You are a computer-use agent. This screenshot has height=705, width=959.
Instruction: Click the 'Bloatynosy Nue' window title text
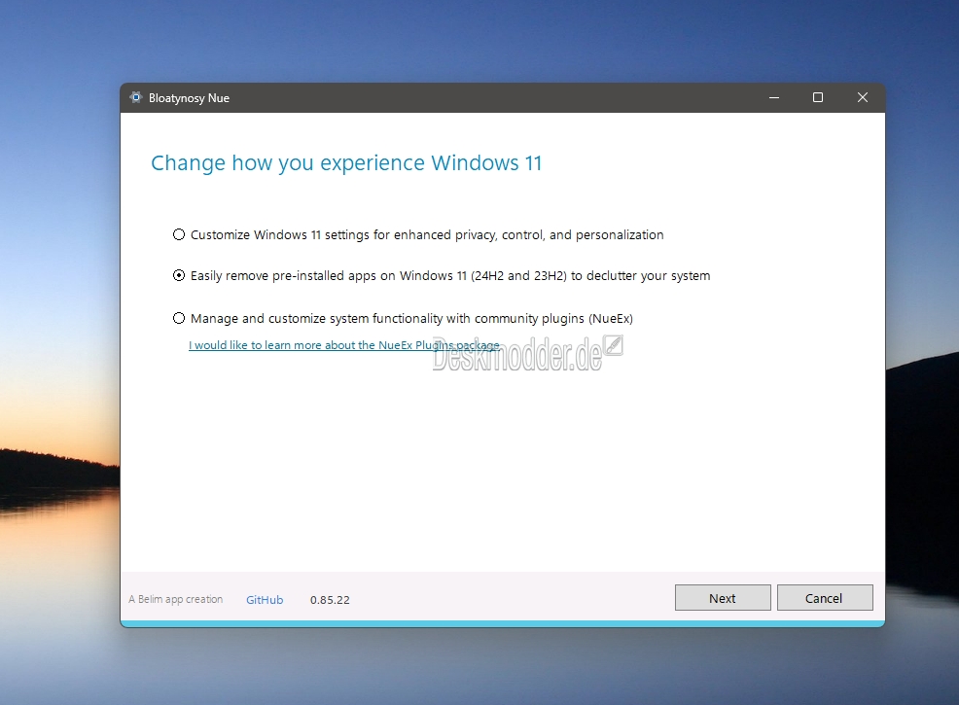click(x=189, y=98)
